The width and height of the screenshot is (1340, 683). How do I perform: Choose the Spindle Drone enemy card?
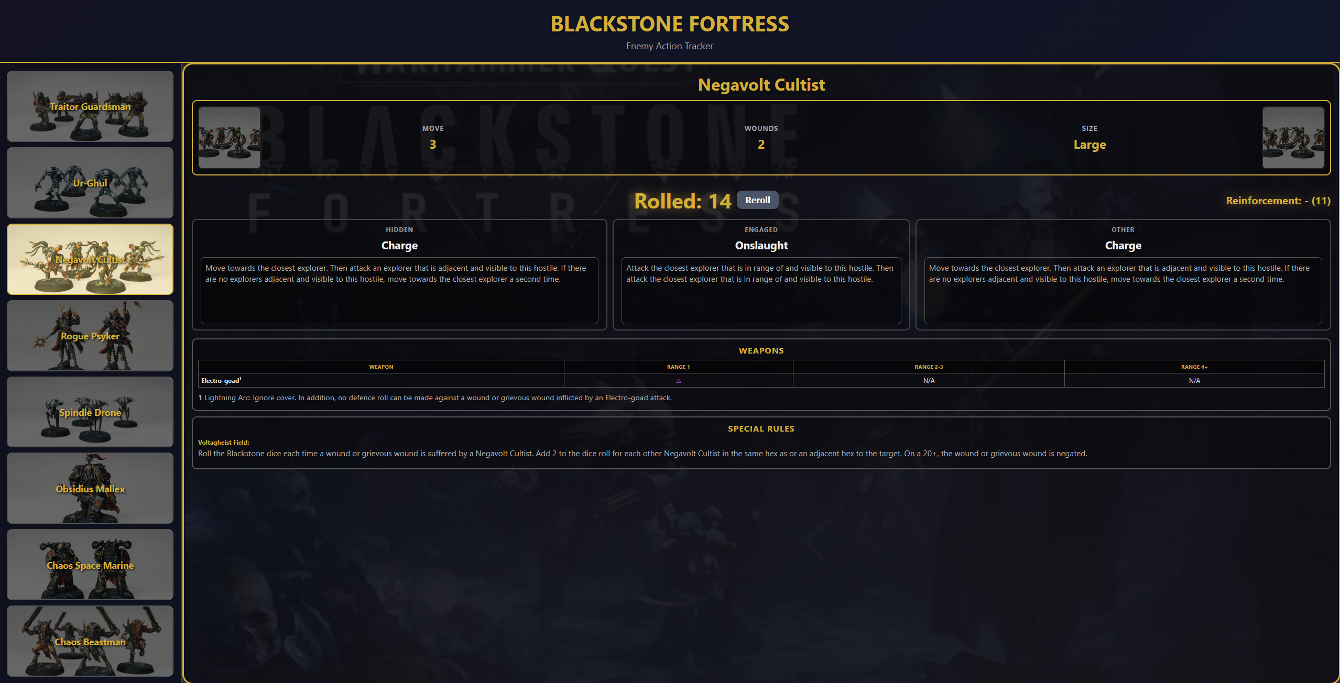coord(90,412)
